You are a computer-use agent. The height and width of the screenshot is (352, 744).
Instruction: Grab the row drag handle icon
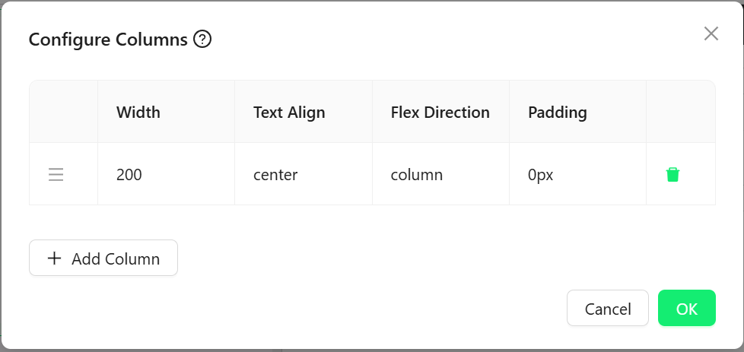56,175
